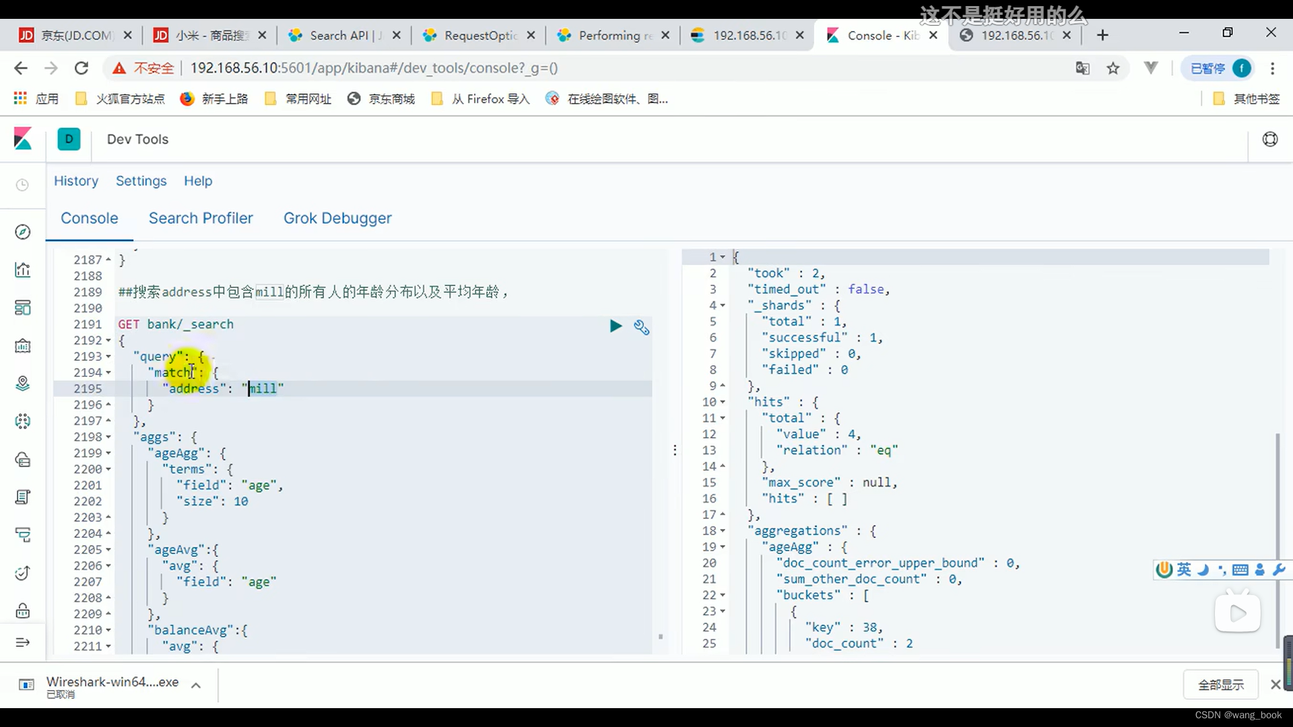Open Wireshark download item options chevron
This screenshot has width=1293, height=727.
pyautogui.click(x=196, y=685)
